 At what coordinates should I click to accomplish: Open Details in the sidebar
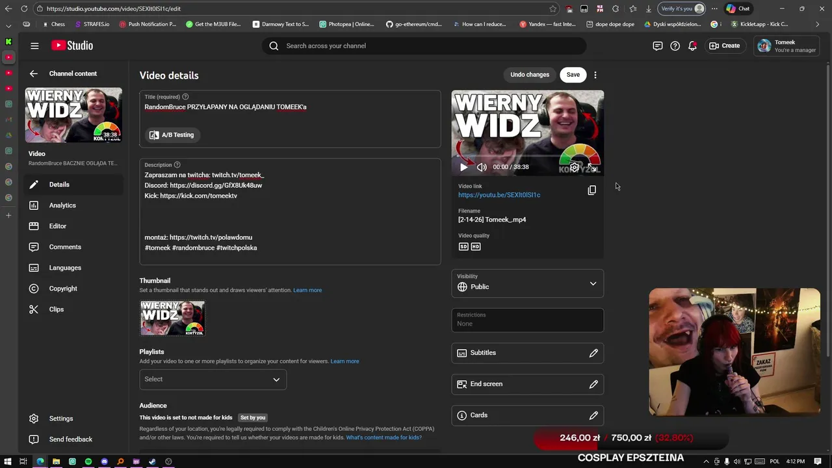[x=73, y=185]
